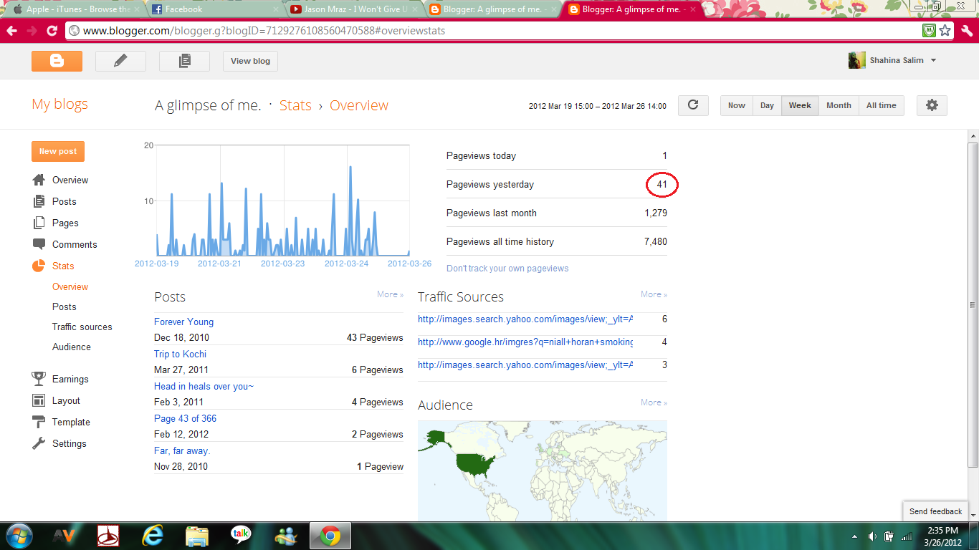The width and height of the screenshot is (979, 550).
Task: Open the posts list document icon
Action: point(184,61)
